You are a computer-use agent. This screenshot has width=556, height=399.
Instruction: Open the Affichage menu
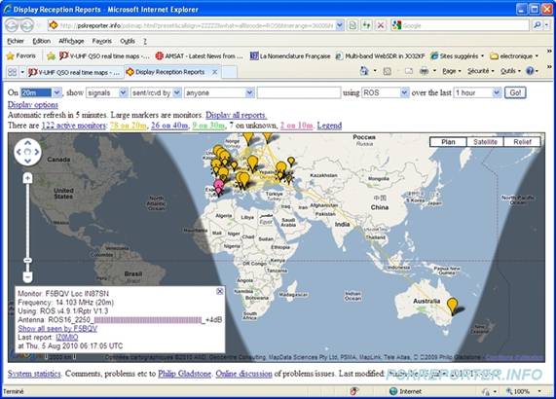(71, 41)
